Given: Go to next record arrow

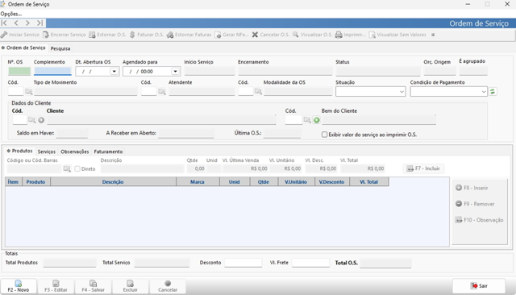Looking at the screenshot, I should pyautogui.click(x=27, y=23).
